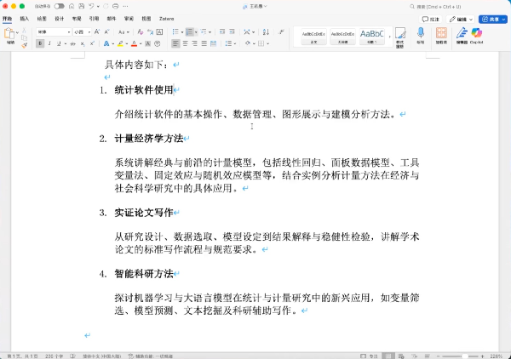Toggle numbered list formatting
This screenshot has height=359, width=511.
[187, 31]
